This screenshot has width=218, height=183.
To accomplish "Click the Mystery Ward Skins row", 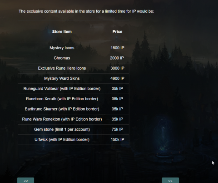I will (x=74, y=78).
